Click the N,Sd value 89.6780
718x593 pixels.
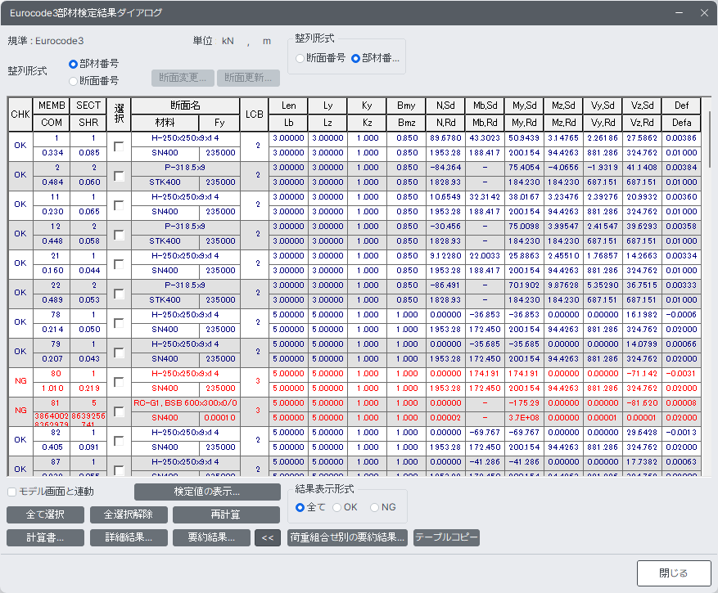pos(445,138)
